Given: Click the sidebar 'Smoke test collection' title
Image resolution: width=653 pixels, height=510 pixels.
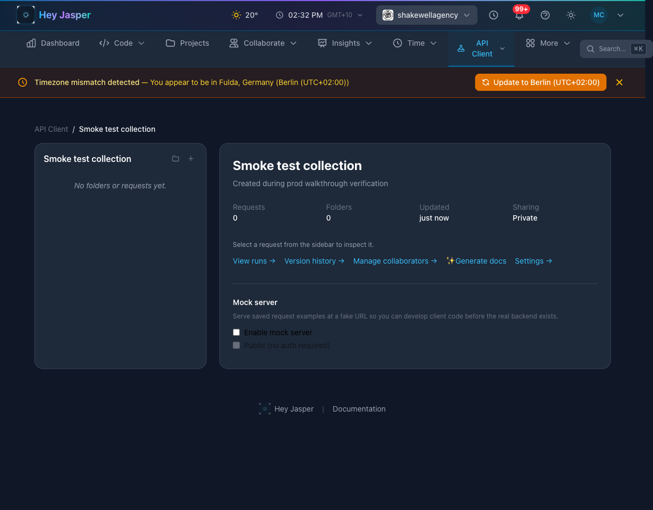Looking at the screenshot, I should [x=87, y=159].
